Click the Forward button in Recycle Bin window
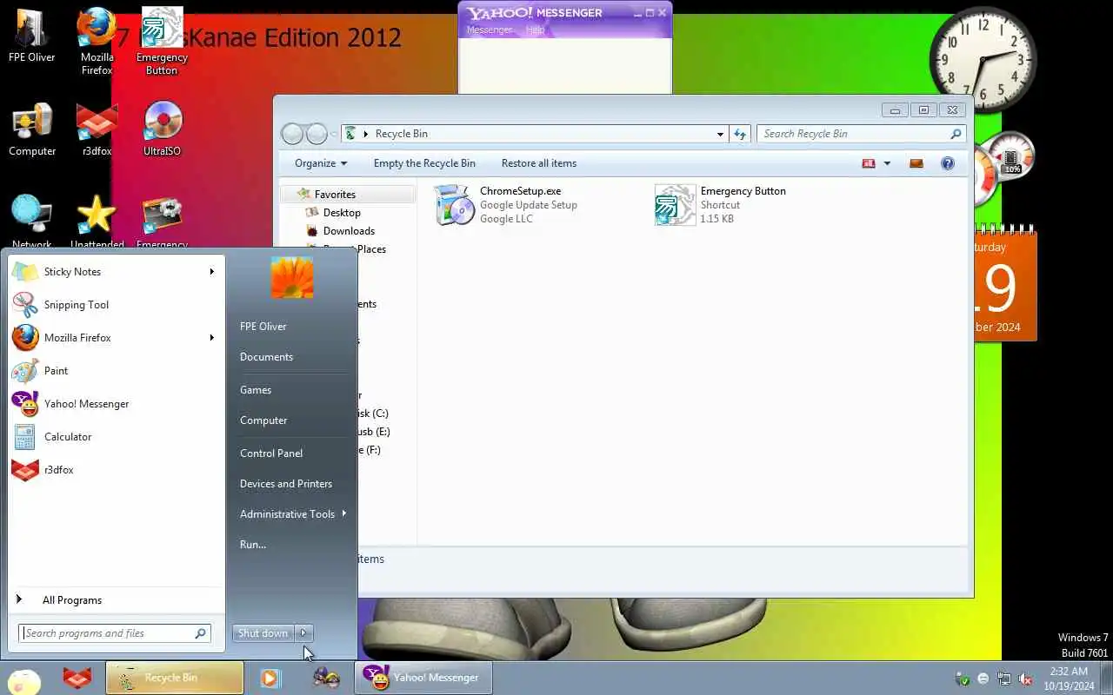 [x=317, y=134]
